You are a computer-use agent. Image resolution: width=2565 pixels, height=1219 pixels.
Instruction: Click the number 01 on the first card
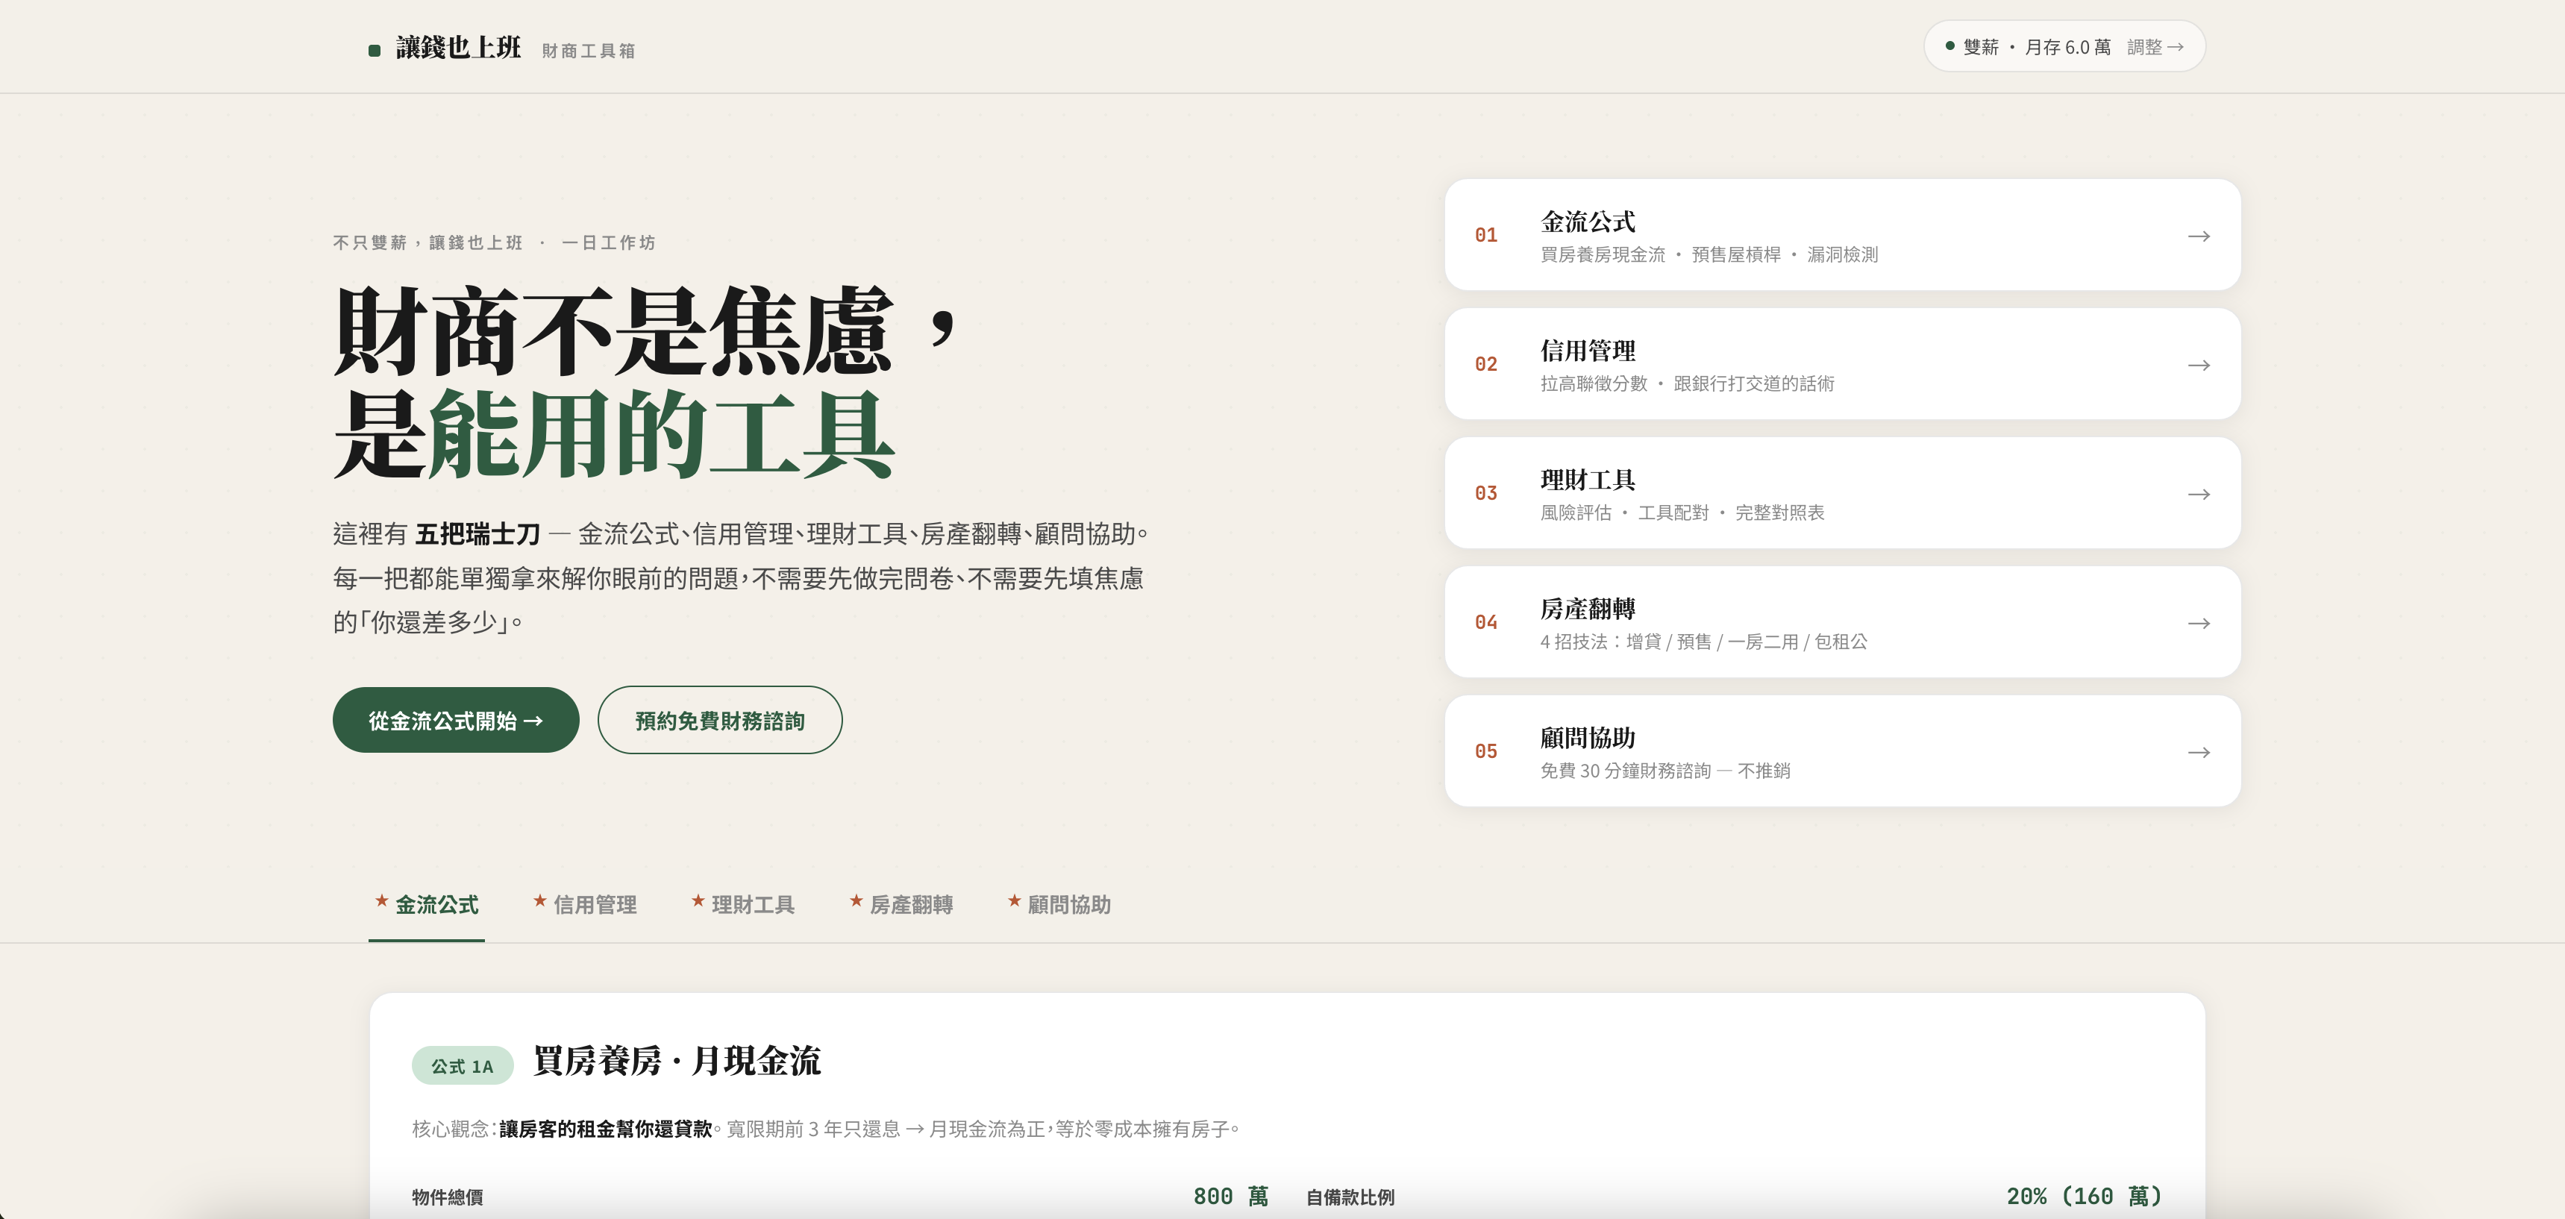1485,235
